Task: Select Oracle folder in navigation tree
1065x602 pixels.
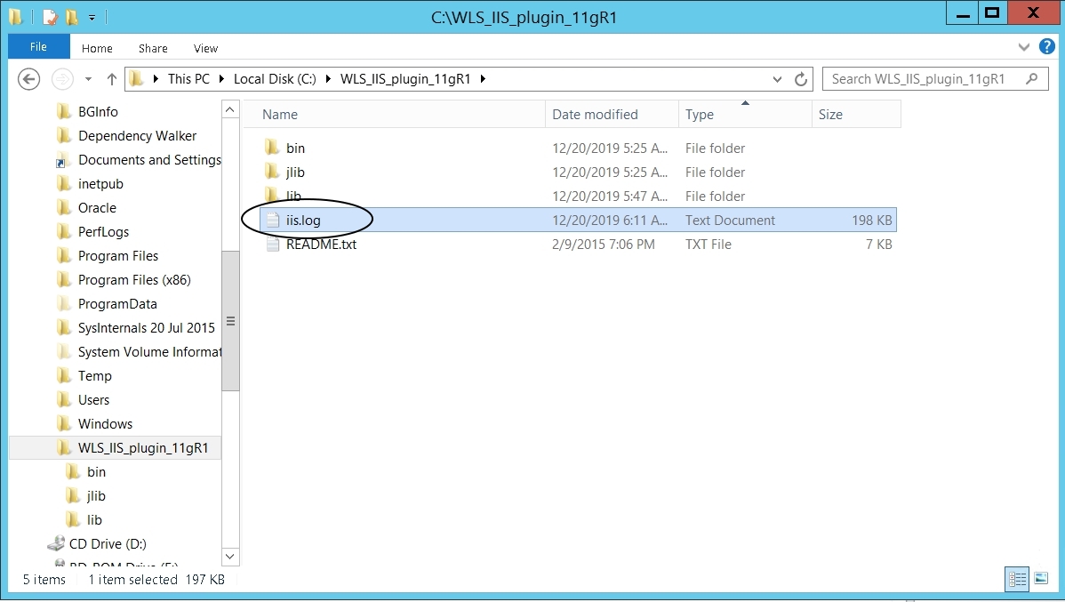Action: [x=97, y=208]
